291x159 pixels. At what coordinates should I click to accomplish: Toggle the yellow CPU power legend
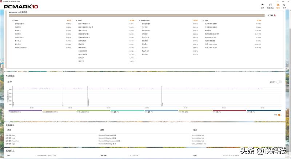195,111
